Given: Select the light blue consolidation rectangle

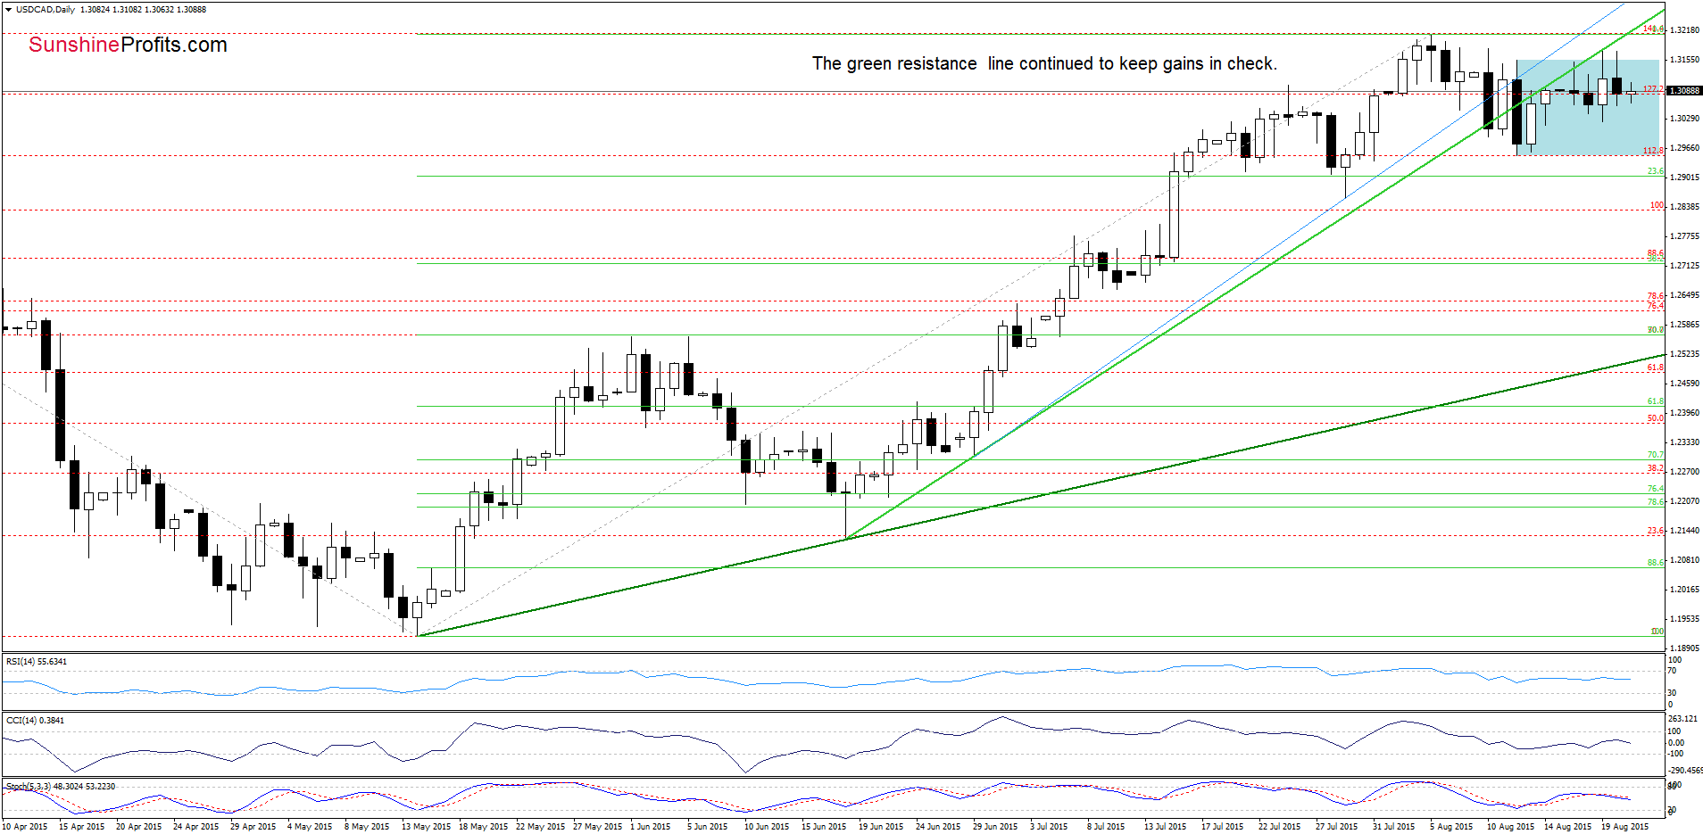Looking at the screenshot, I should pos(1588,107).
